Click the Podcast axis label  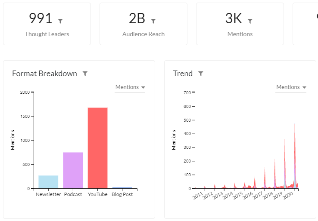[73, 194]
